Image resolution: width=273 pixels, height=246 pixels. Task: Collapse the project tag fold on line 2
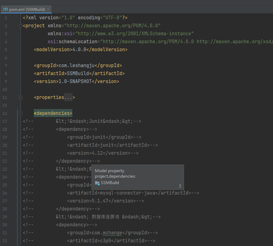[x=21, y=26]
